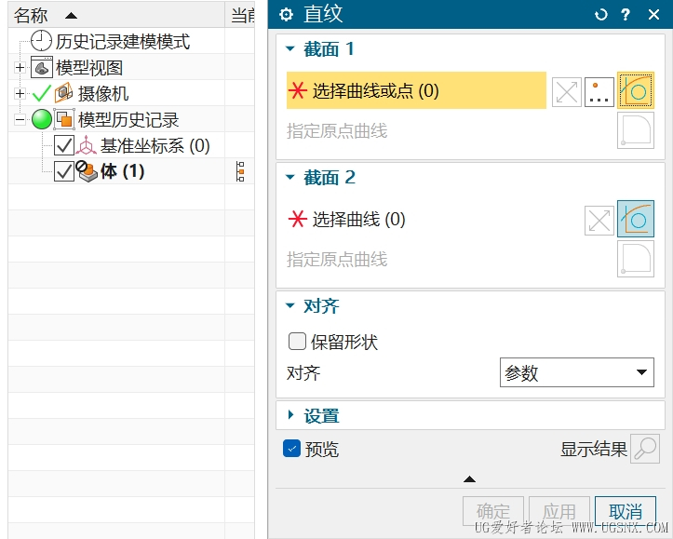Click the 取消 button
The image size is (673, 539).
coord(626,511)
